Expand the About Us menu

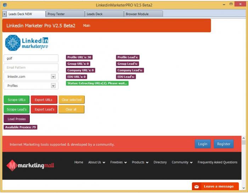click(x=97, y=162)
